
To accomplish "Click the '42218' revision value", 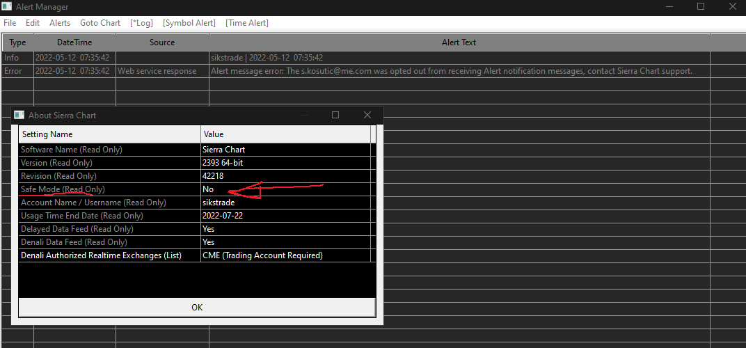I will [x=285, y=176].
